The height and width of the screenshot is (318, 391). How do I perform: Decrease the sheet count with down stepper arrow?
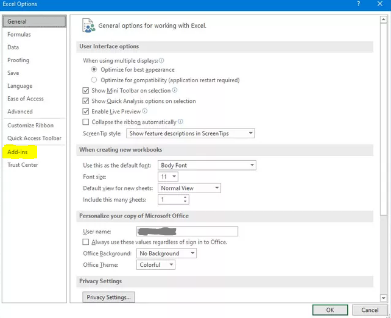click(x=185, y=202)
